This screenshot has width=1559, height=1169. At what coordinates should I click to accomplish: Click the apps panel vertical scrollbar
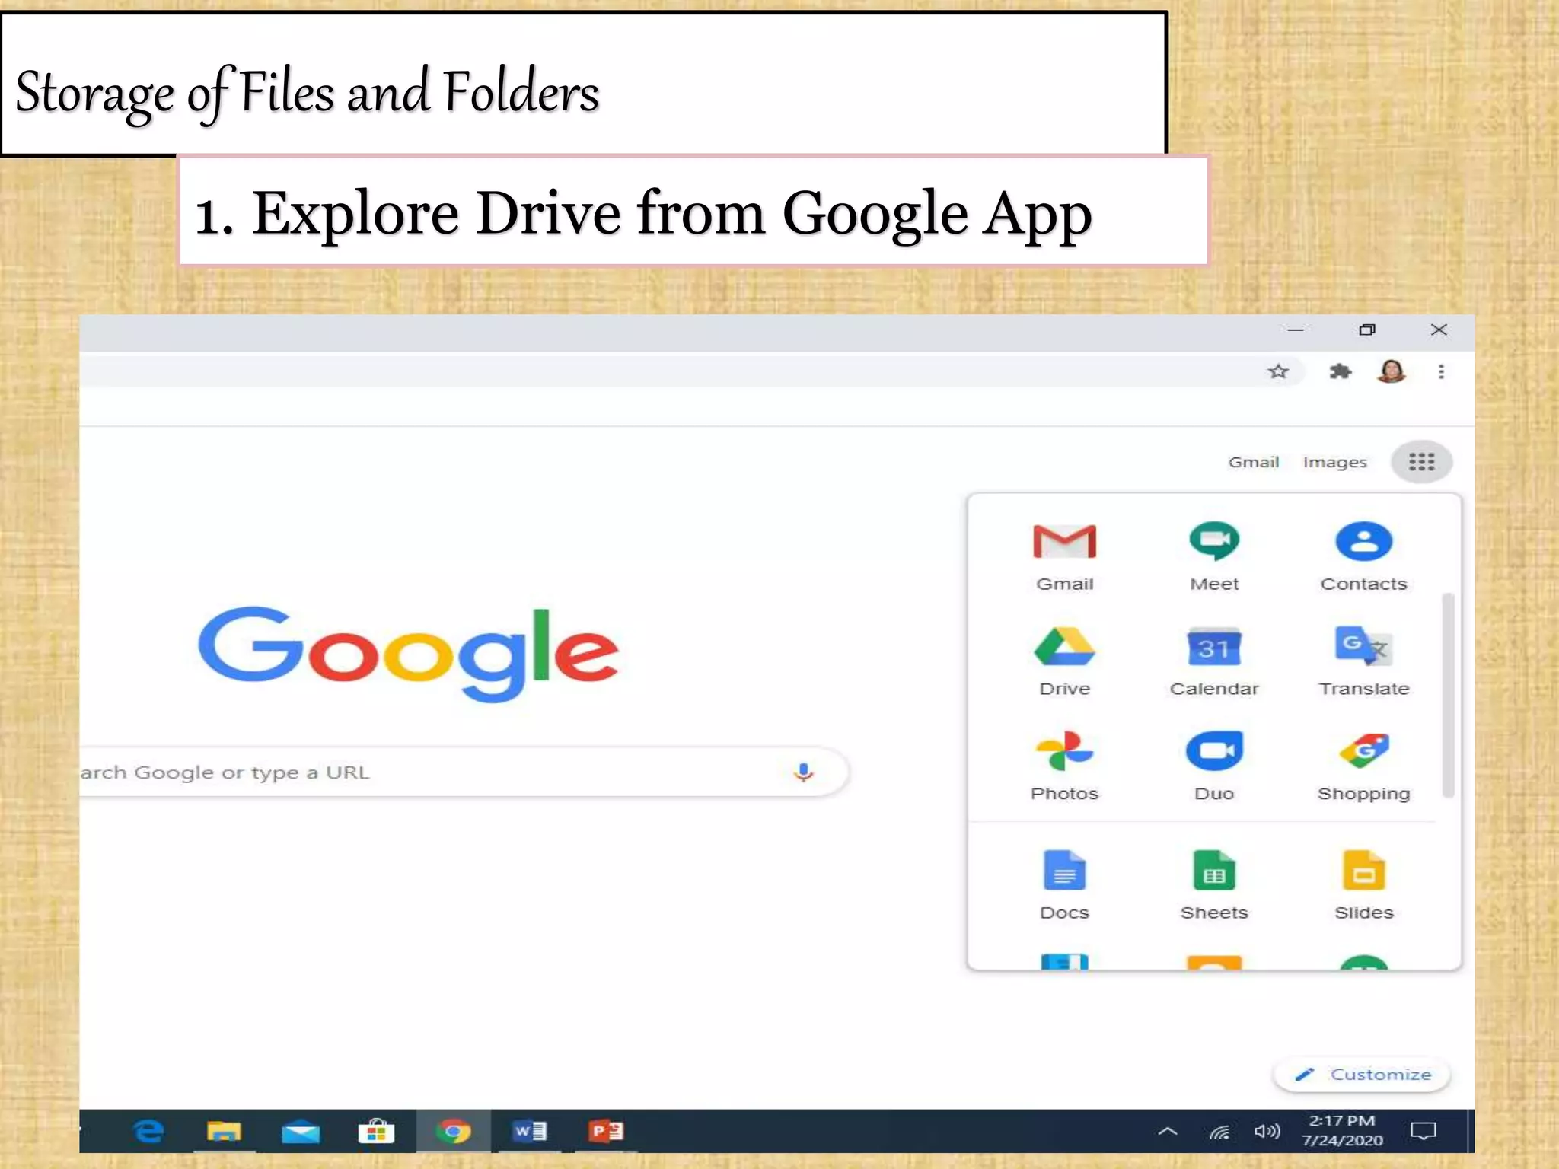[1448, 696]
